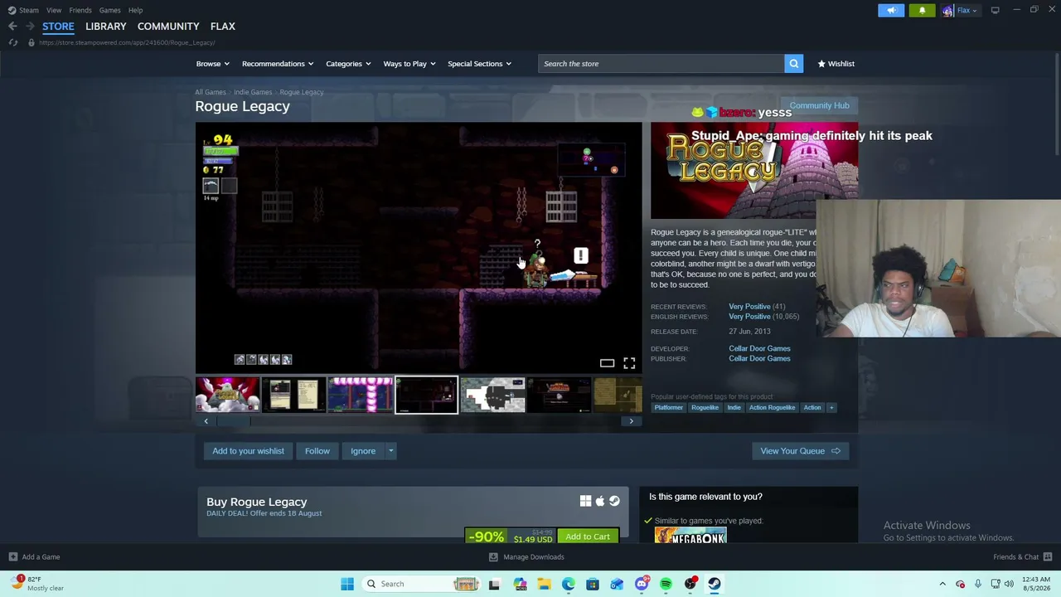Click the thumbnail strip scrollbar handle
This screenshot has height=597, width=1061.
234,421
